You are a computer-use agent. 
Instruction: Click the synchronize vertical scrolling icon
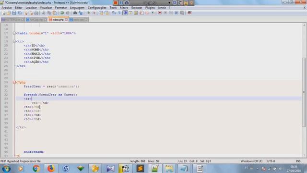101,13
